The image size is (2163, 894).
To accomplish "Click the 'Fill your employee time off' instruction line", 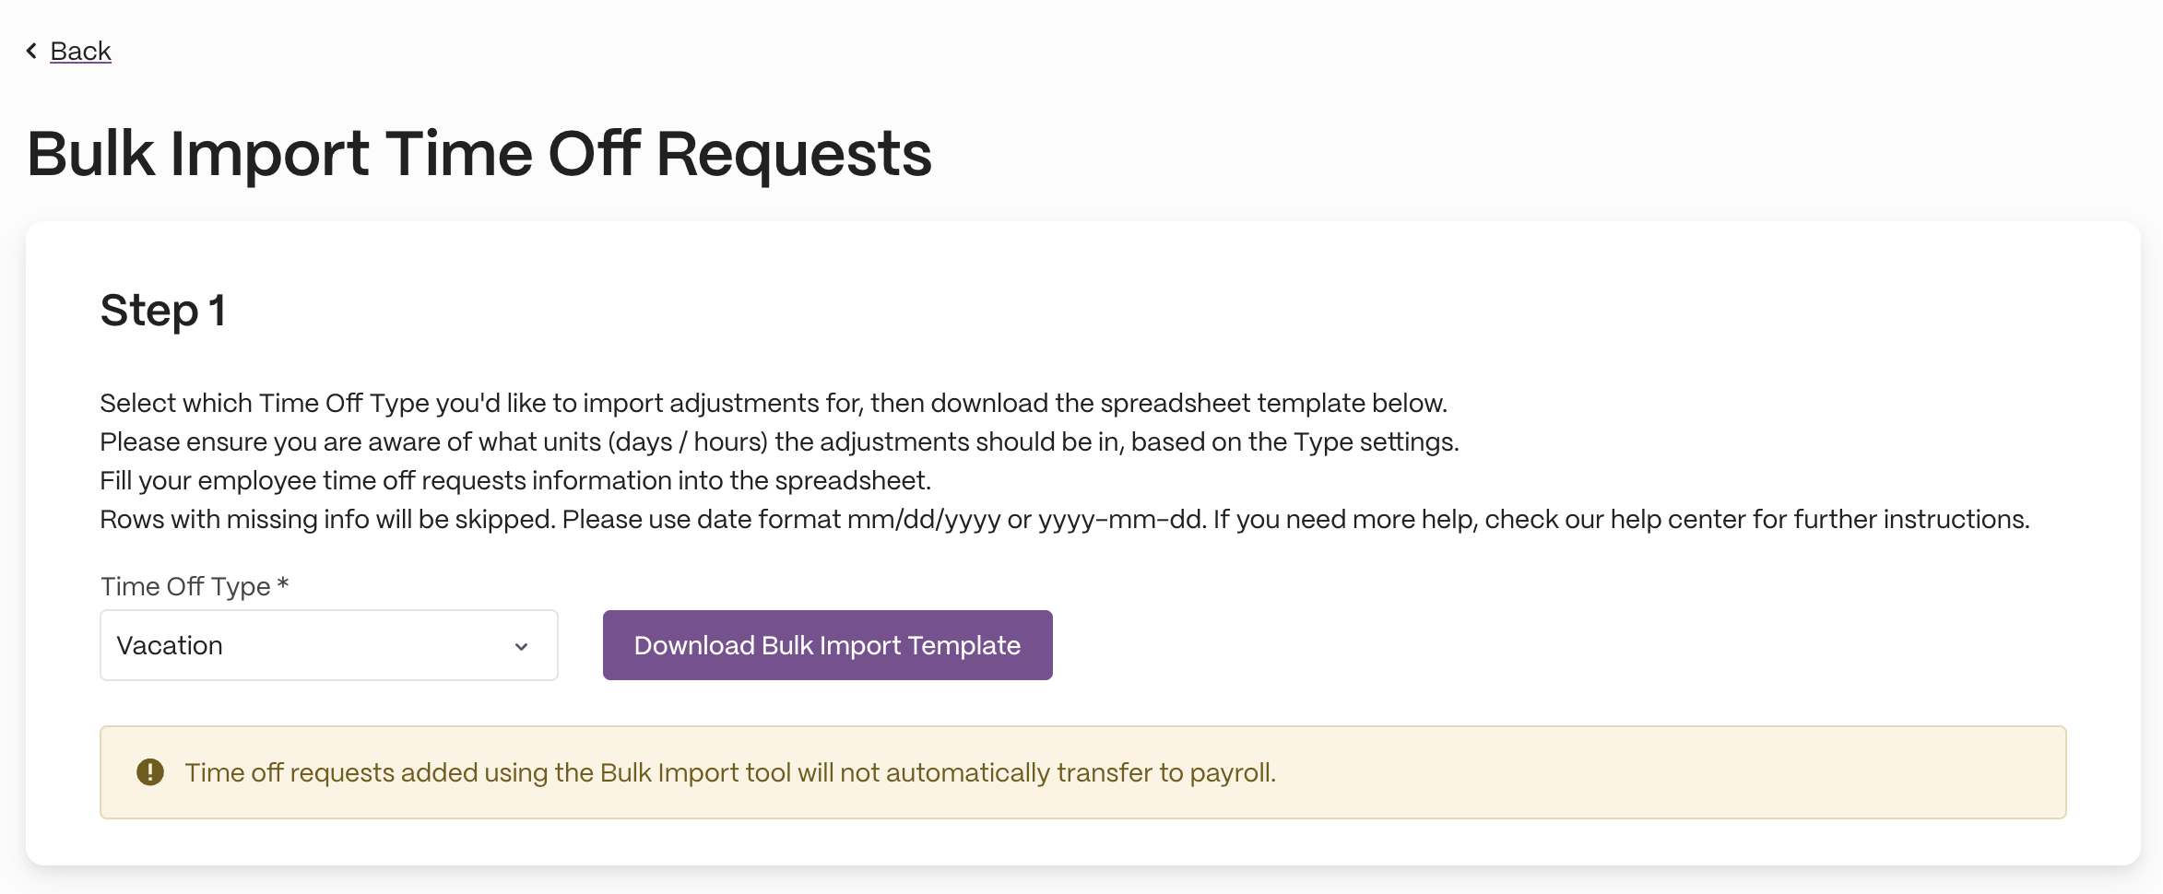I will 515,480.
